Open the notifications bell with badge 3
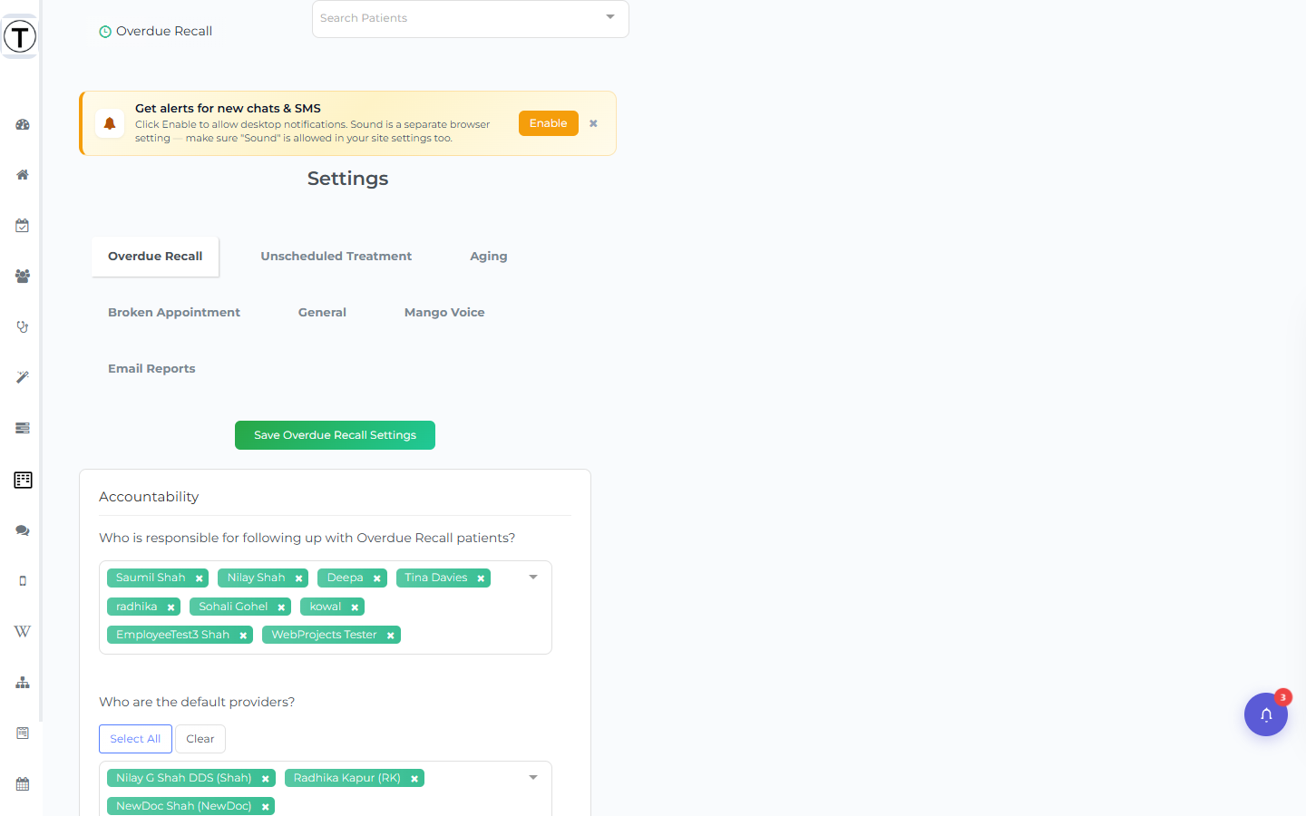Viewport: 1306px width, 816px height. [x=1266, y=714]
